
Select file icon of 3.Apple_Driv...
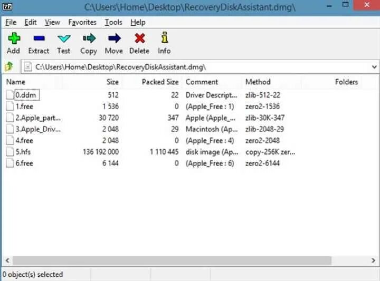10,129
